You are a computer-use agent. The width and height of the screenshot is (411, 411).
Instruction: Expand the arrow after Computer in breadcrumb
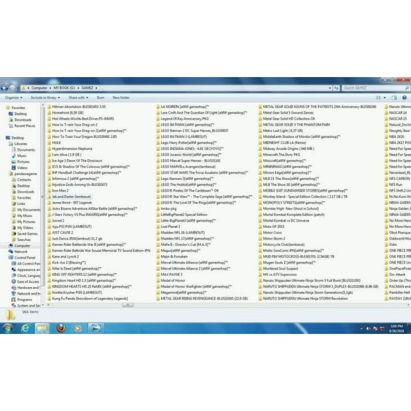(x=50, y=88)
